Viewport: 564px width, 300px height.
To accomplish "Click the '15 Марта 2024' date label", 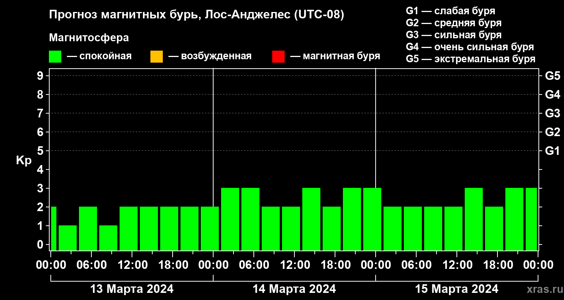I will (457, 289).
